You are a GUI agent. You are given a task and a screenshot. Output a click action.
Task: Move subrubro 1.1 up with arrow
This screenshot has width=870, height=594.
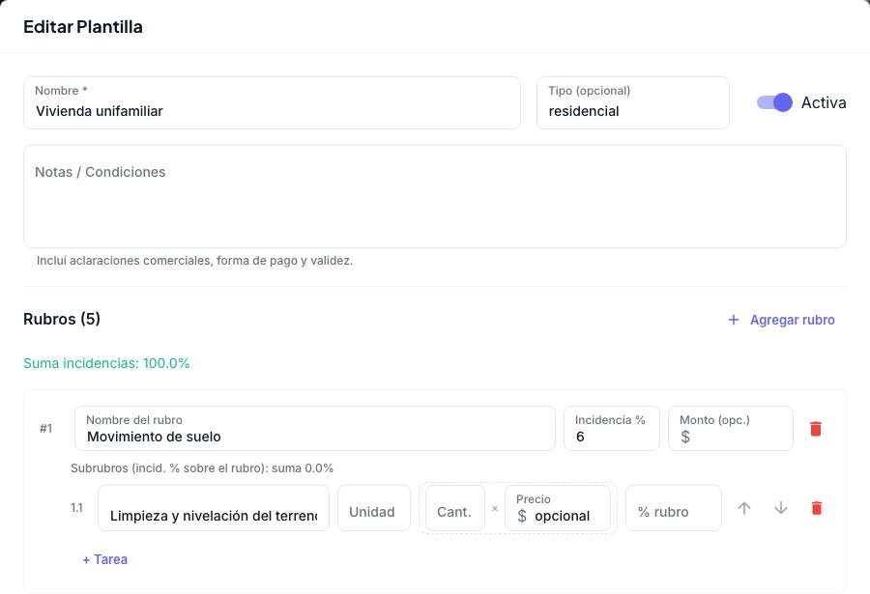tap(744, 508)
